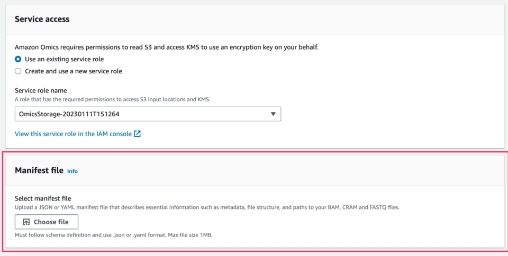Click the role permissions S3 input locations hint

[112, 99]
